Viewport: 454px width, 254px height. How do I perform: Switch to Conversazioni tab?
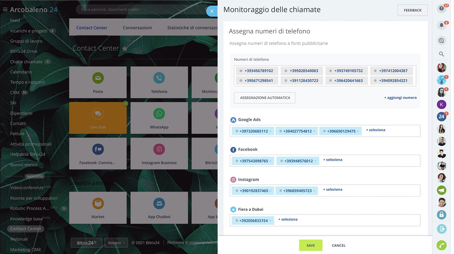[x=137, y=28]
